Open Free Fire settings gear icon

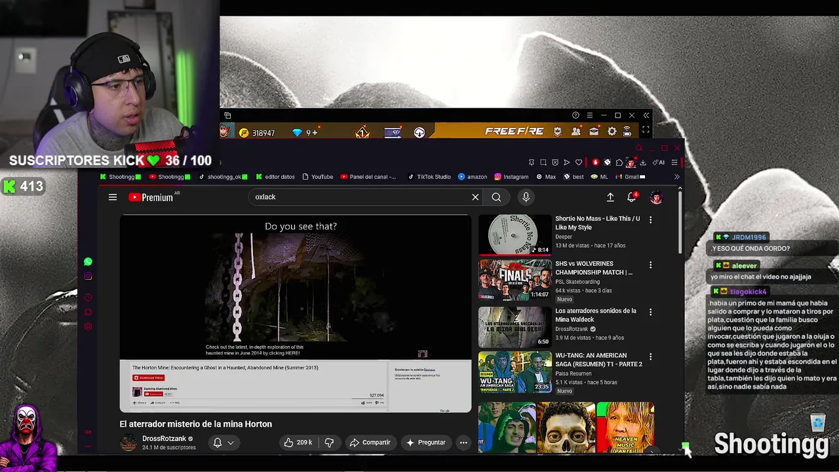click(612, 131)
